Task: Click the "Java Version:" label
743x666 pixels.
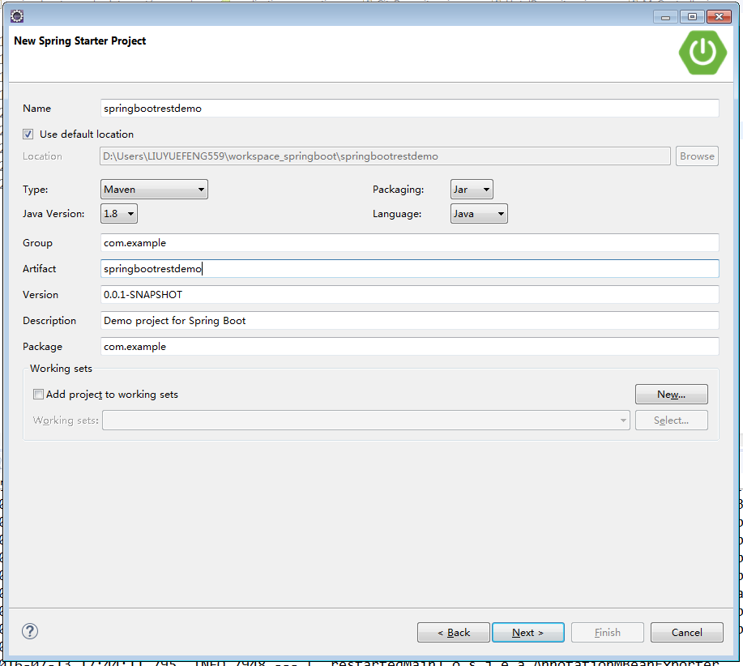Action: pyautogui.click(x=53, y=214)
